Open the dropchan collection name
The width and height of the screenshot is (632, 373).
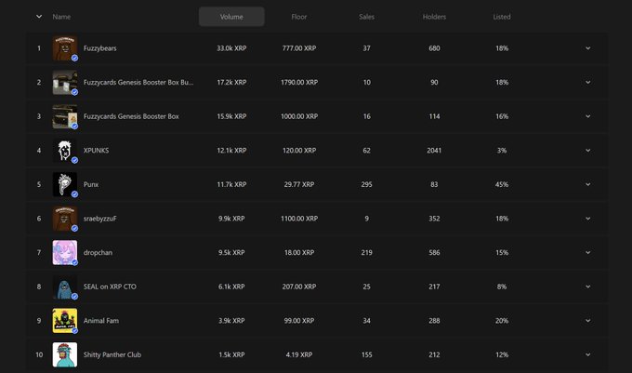[x=98, y=252]
